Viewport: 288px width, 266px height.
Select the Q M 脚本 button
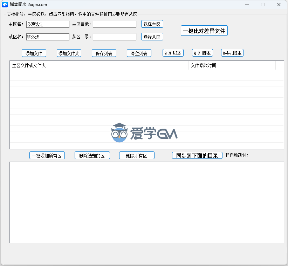pos(173,53)
